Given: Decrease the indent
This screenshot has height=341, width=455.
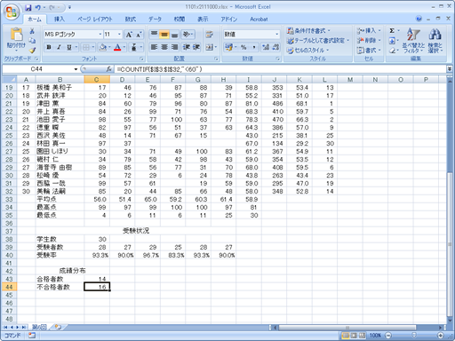Looking at the screenshot, I should pos(187,47).
